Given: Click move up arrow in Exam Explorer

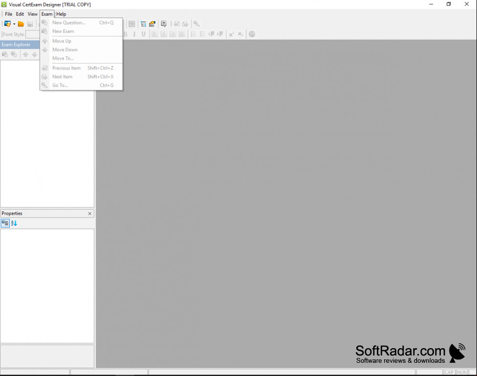Looking at the screenshot, I should click(x=25, y=54).
